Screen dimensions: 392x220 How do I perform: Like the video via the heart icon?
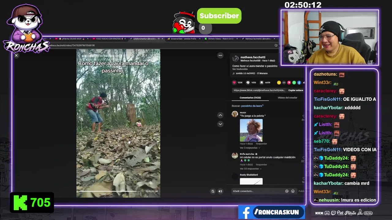[234, 82]
